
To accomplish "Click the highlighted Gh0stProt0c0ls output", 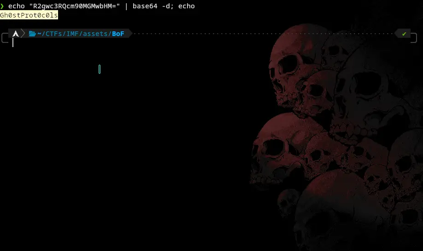I will (29, 15).
